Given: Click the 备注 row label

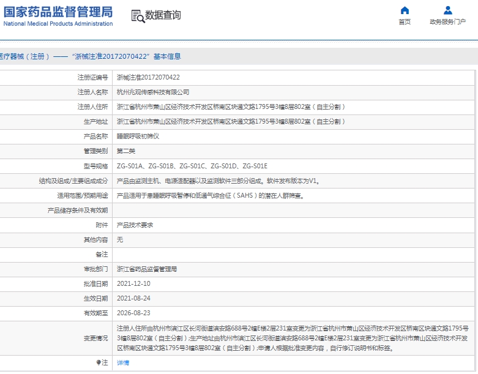Looking at the screenshot, I should [102, 254].
